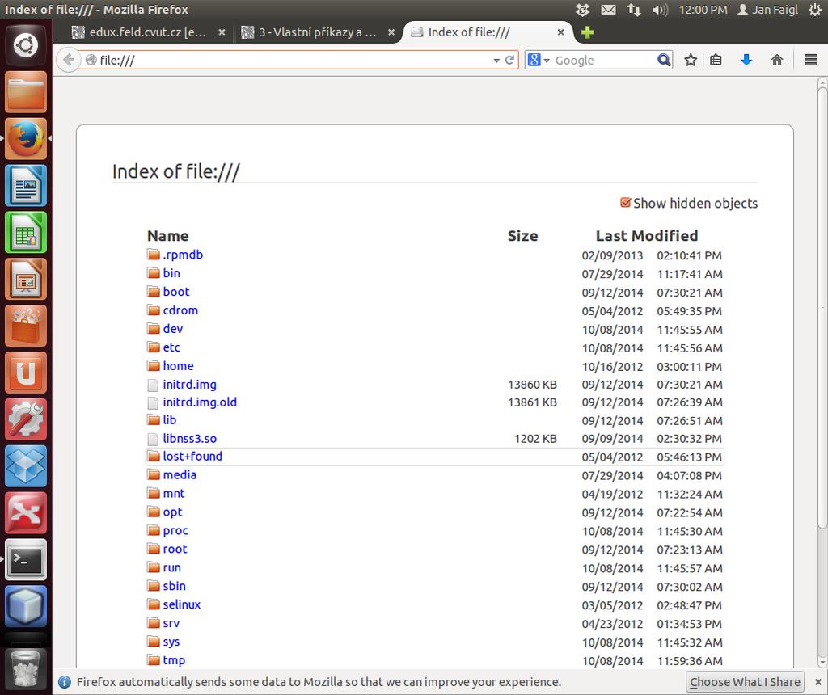Open new tab with green plus

pos(587,32)
